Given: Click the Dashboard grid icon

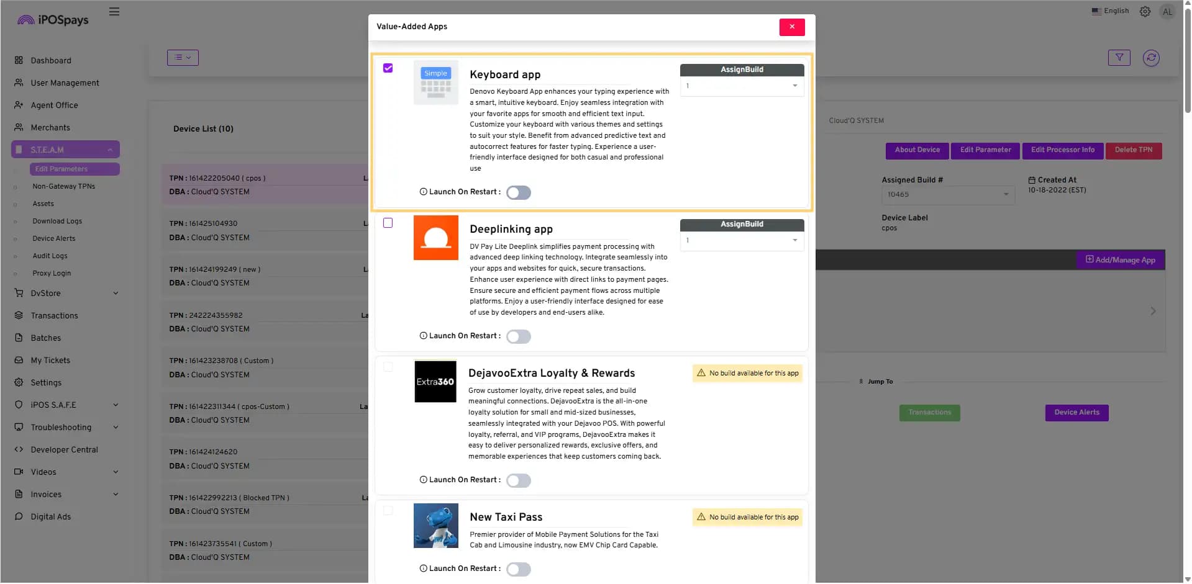Looking at the screenshot, I should tap(19, 60).
